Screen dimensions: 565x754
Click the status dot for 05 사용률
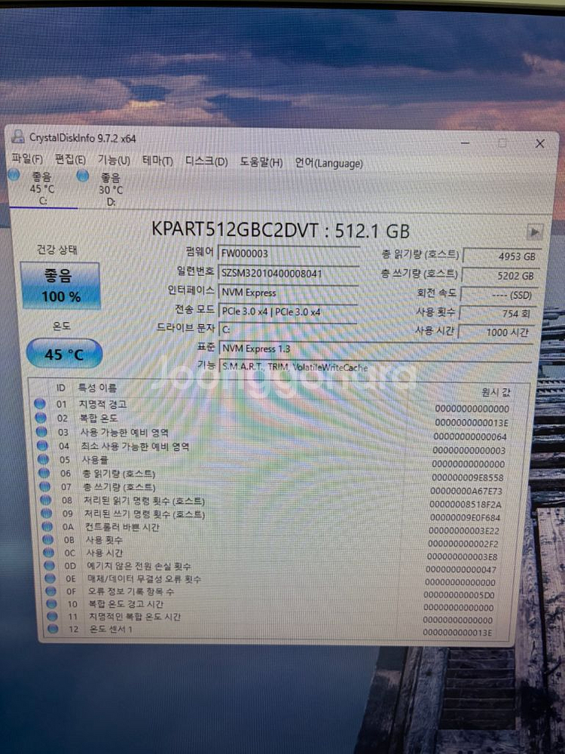pos(43,460)
